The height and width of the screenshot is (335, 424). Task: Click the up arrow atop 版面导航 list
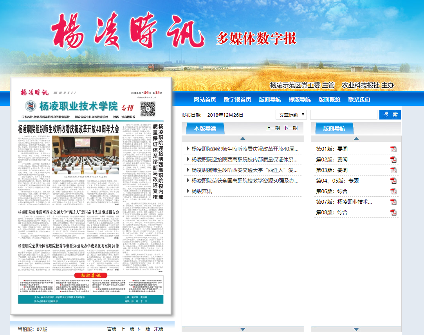coord(356,138)
